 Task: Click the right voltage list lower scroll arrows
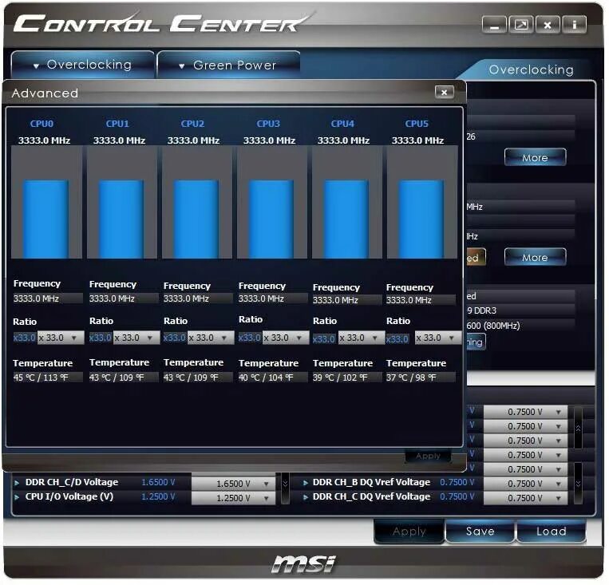[579, 484]
